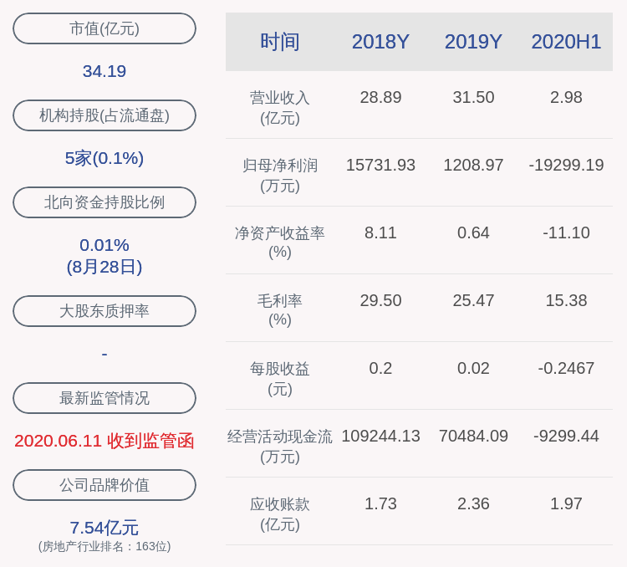The width and height of the screenshot is (627, 567).
Task: Select EPS value 0.2
Action: tap(380, 368)
